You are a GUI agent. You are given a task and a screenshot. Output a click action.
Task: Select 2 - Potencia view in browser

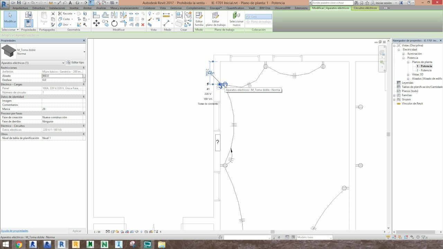(424, 70)
